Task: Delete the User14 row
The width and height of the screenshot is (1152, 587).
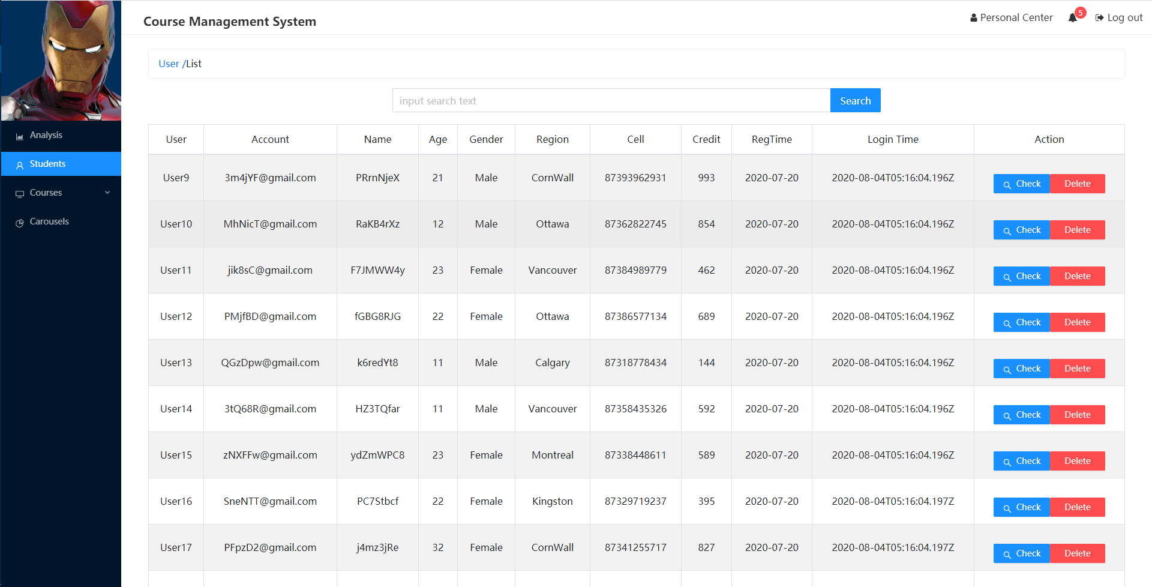Action: click(1078, 415)
